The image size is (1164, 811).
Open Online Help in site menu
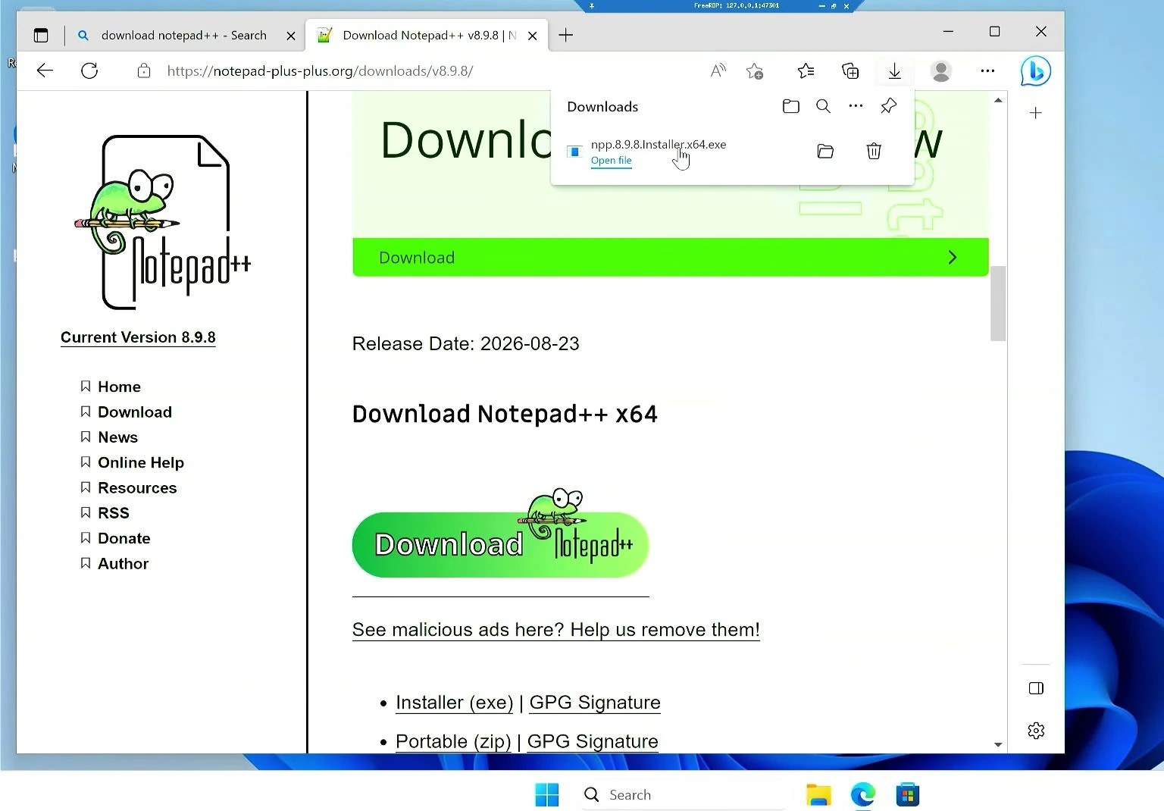[x=141, y=462]
